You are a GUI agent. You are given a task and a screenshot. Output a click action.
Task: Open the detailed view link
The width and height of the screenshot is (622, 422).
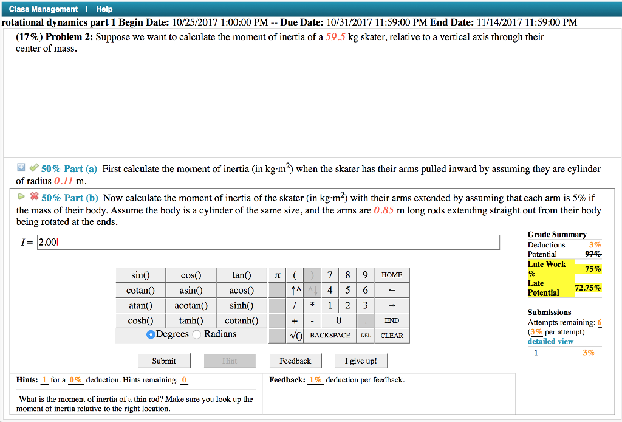tap(550, 341)
